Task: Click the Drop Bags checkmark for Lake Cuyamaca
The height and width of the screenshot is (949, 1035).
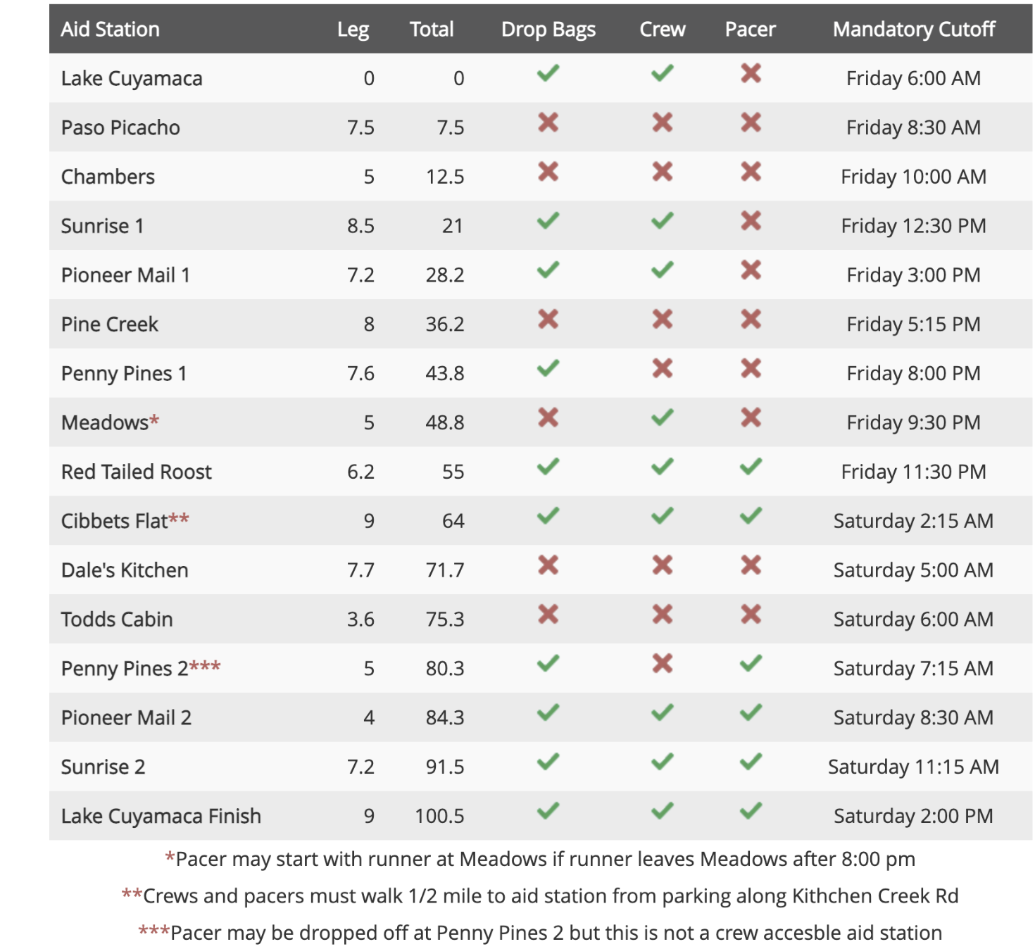Action: click(x=548, y=73)
